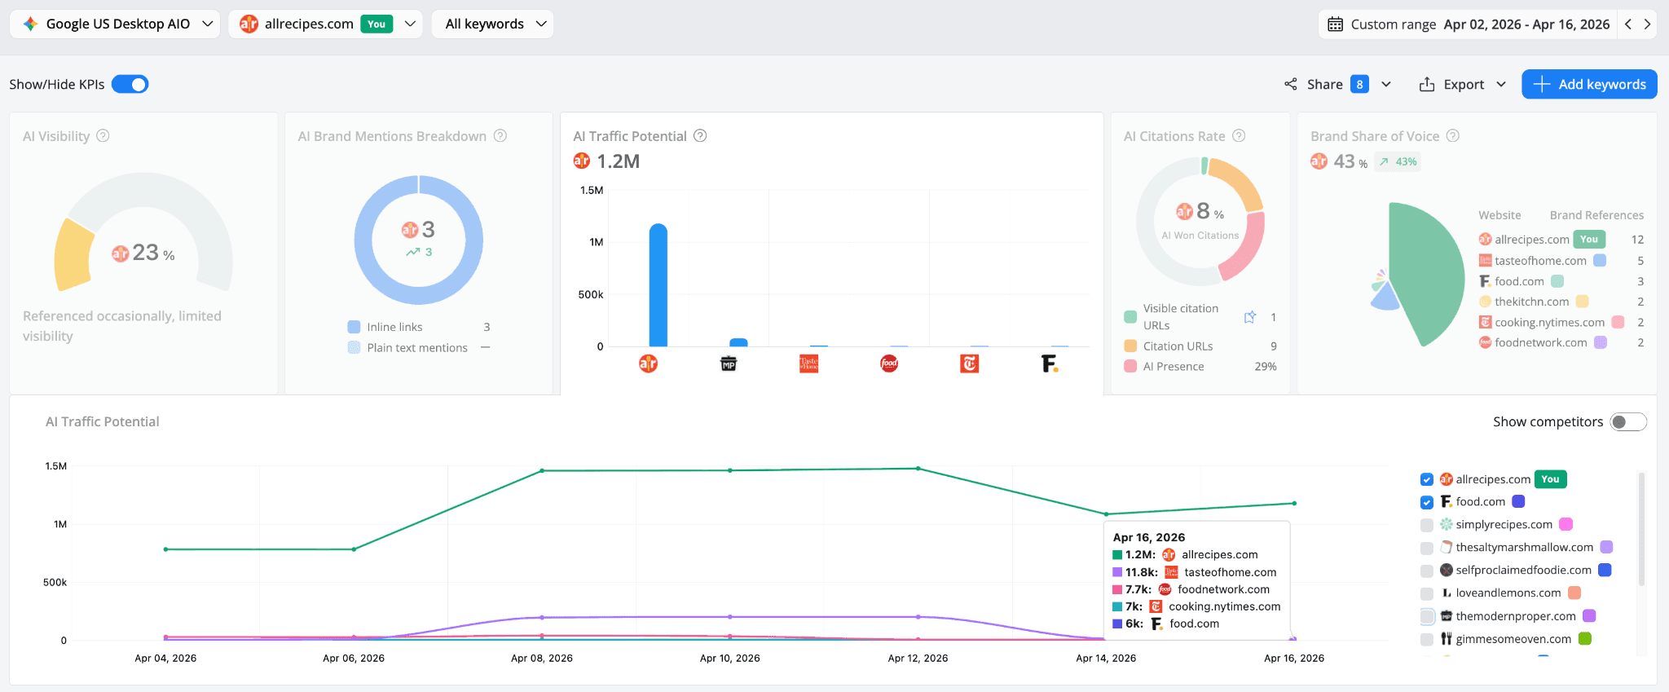
Task: Click the AI Brand Mentions Breakdown help icon
Action: point(500,136)
